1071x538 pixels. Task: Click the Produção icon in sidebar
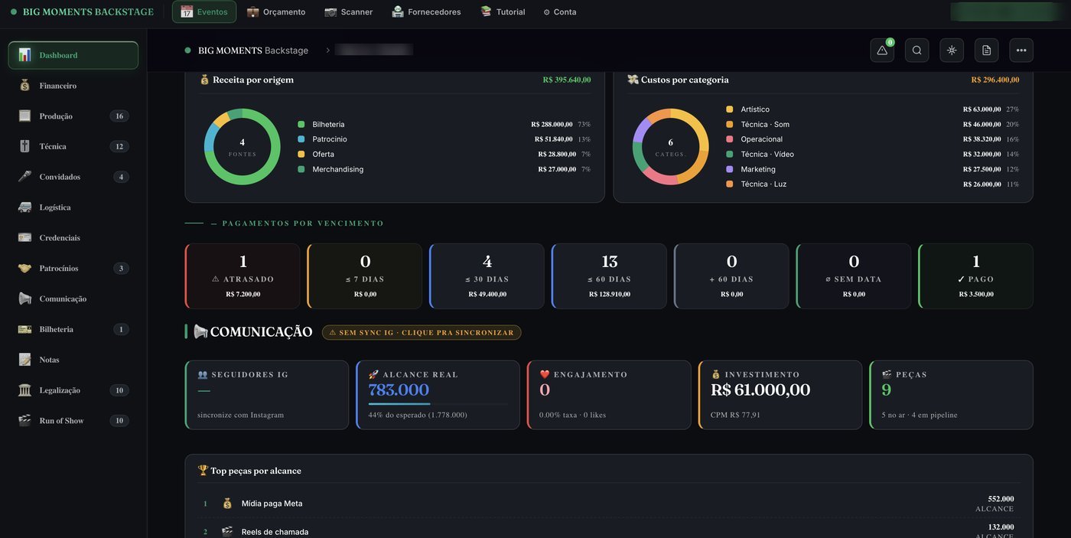click(24, 116)
